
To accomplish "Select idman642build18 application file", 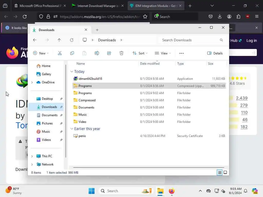I will 149,78.
